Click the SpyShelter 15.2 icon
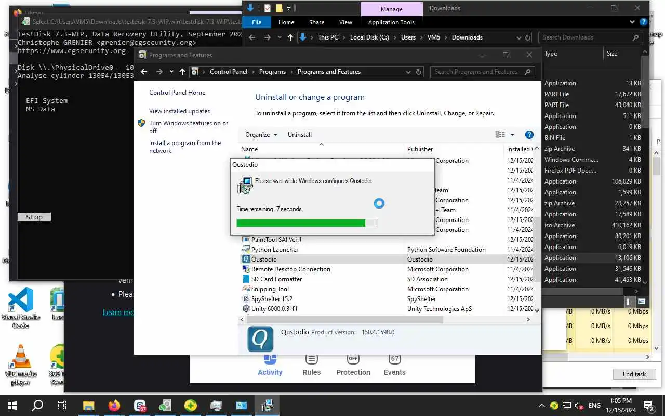 [x=246, y=298]
